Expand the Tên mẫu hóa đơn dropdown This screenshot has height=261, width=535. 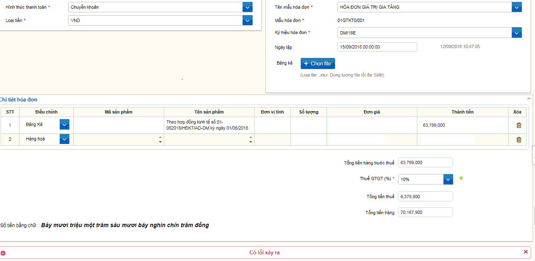[516, 7]
